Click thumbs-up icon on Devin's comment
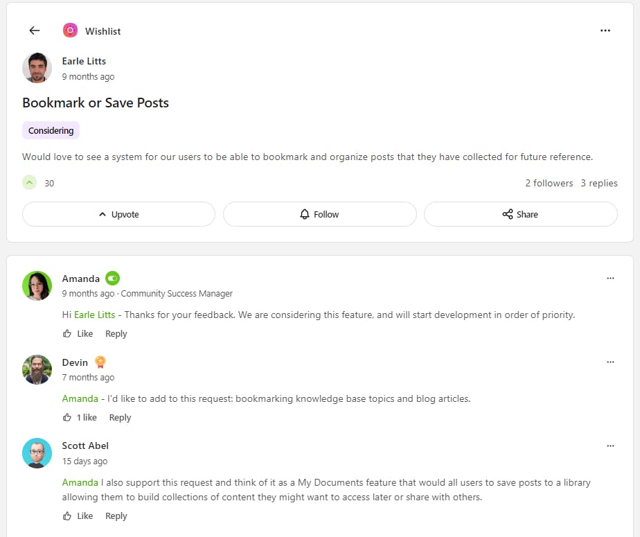 67,418
